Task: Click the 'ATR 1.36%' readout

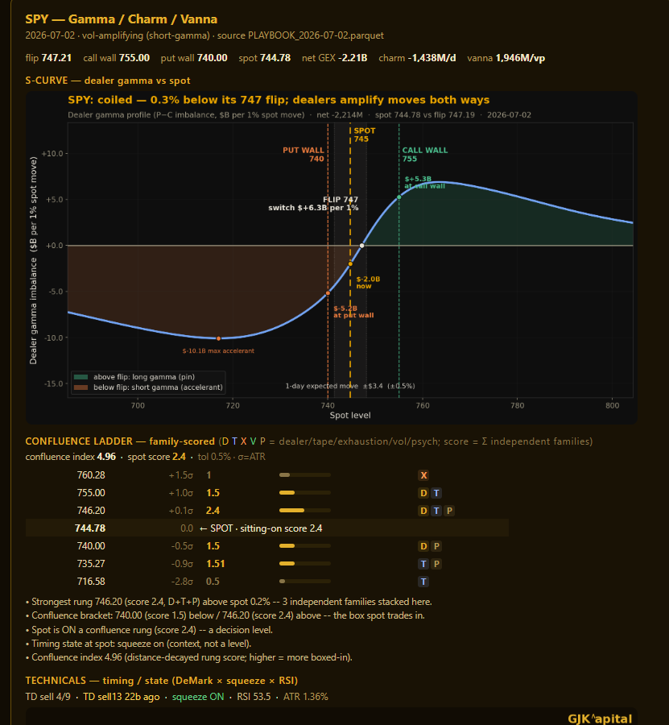Action: click(x=305, y=697)
